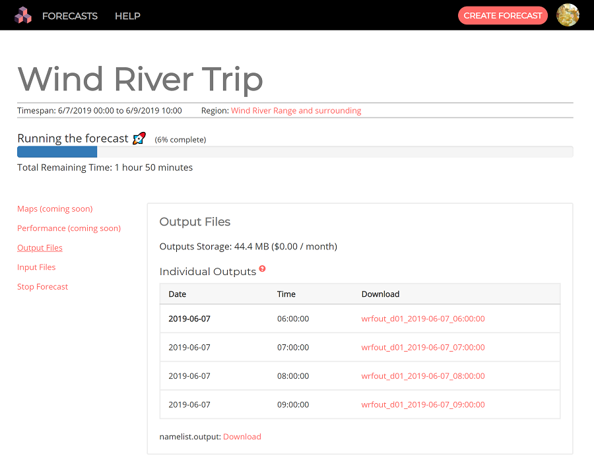Open the HELP menu
594x473 pixels.
coord(127,16)
